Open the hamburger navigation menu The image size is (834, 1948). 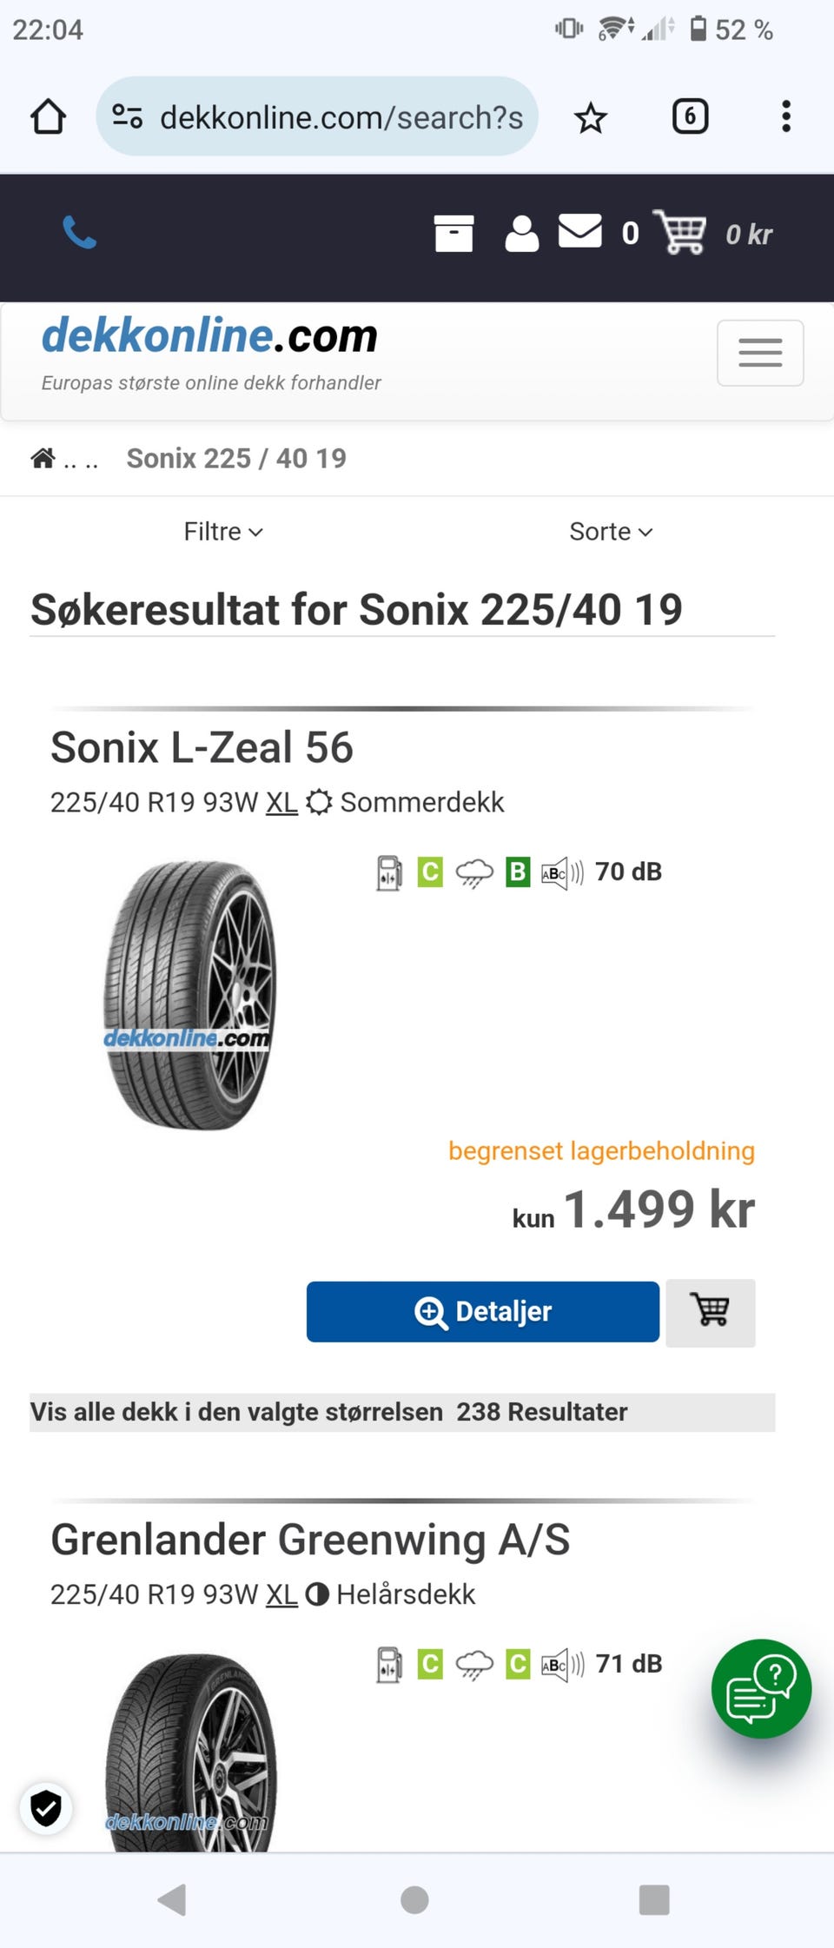pyautogui.click(x=759, y=353)
